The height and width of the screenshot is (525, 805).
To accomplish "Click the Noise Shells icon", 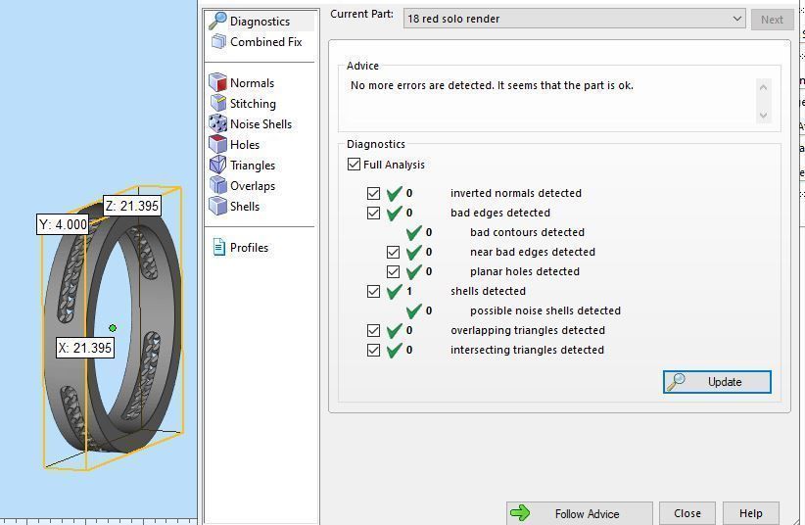I will 217,123.
